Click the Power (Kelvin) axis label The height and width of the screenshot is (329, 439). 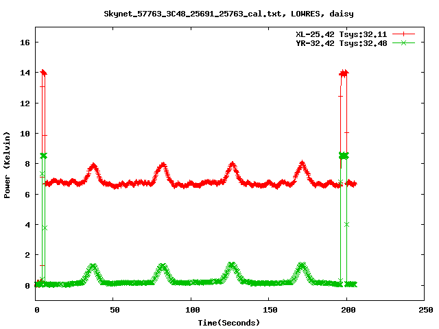click(x=7, y=165)
